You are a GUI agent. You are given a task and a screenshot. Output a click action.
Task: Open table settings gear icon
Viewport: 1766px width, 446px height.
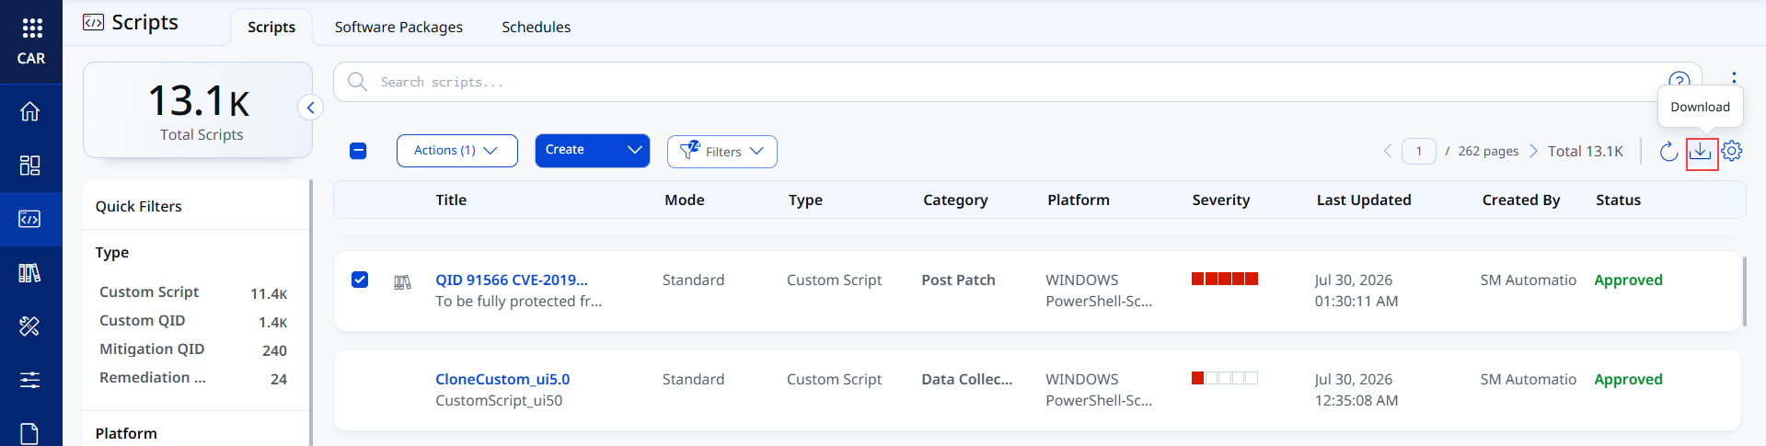click(x=1732, y=151)
